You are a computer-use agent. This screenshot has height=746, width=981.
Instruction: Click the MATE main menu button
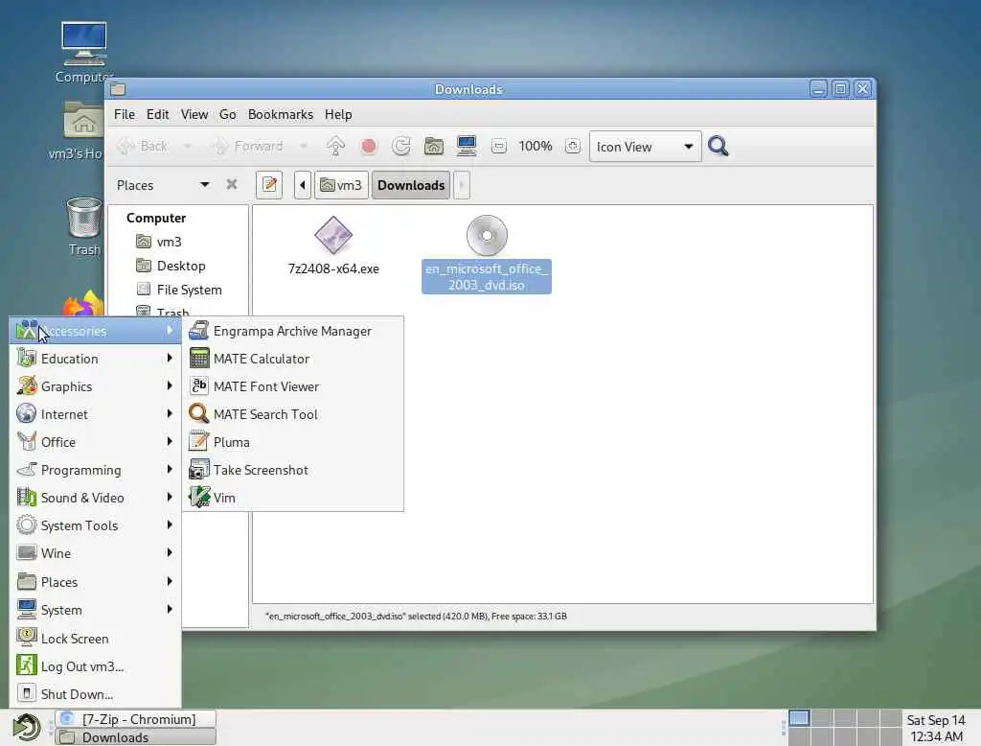[x=26, y=727]
